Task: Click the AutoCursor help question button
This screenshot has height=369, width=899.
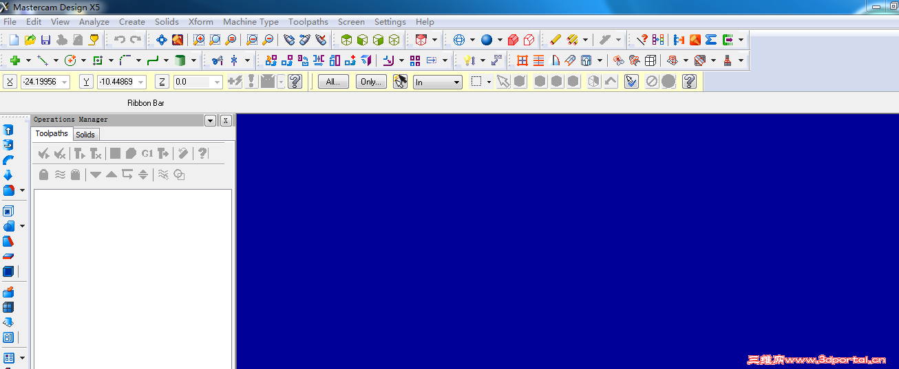Action: (295, 82)
